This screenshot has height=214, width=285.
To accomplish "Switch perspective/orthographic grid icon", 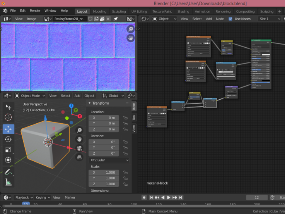I will 79,157.
